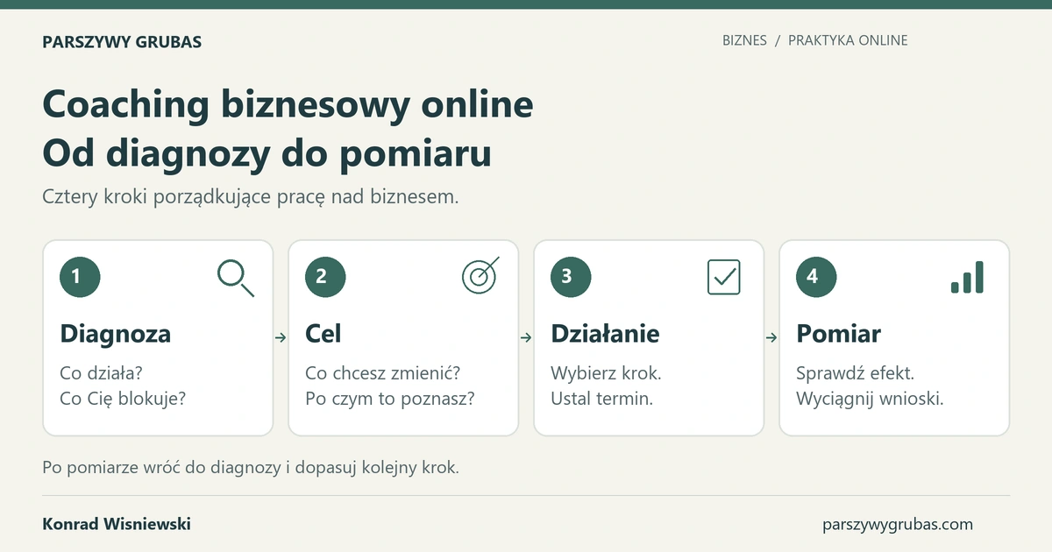The height and width of the screenshot is (552, 1052).
Task: Click the text 'Wybierz krok.'
Action: click(606, 373)
